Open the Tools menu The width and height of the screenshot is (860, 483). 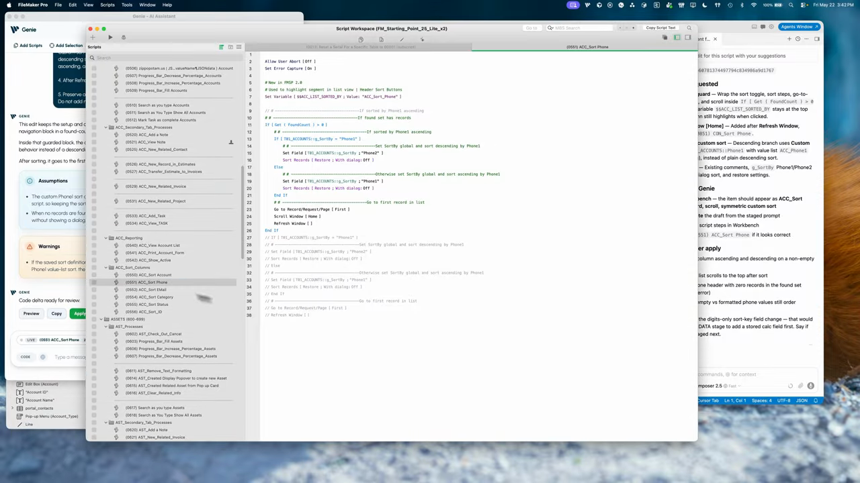(127, 5)
